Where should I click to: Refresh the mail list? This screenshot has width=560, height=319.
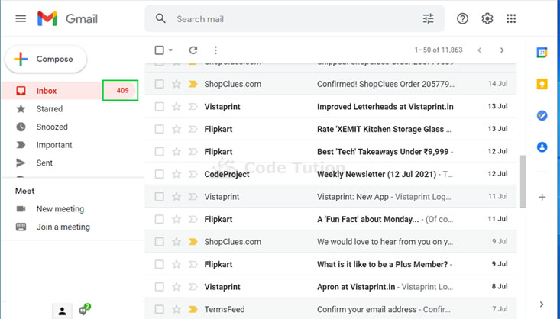point(193,50)
